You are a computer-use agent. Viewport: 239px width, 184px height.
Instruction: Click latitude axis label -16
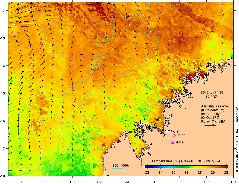3,121
